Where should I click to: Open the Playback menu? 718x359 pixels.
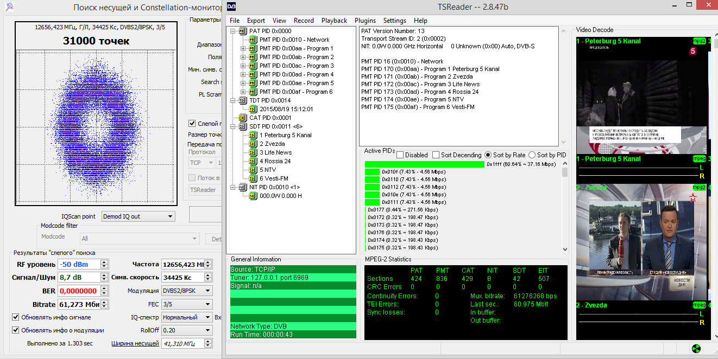(334, 21)
